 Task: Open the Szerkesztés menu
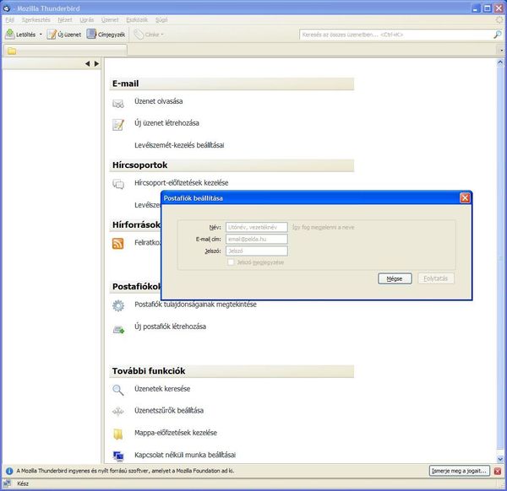tap(35, 18)
